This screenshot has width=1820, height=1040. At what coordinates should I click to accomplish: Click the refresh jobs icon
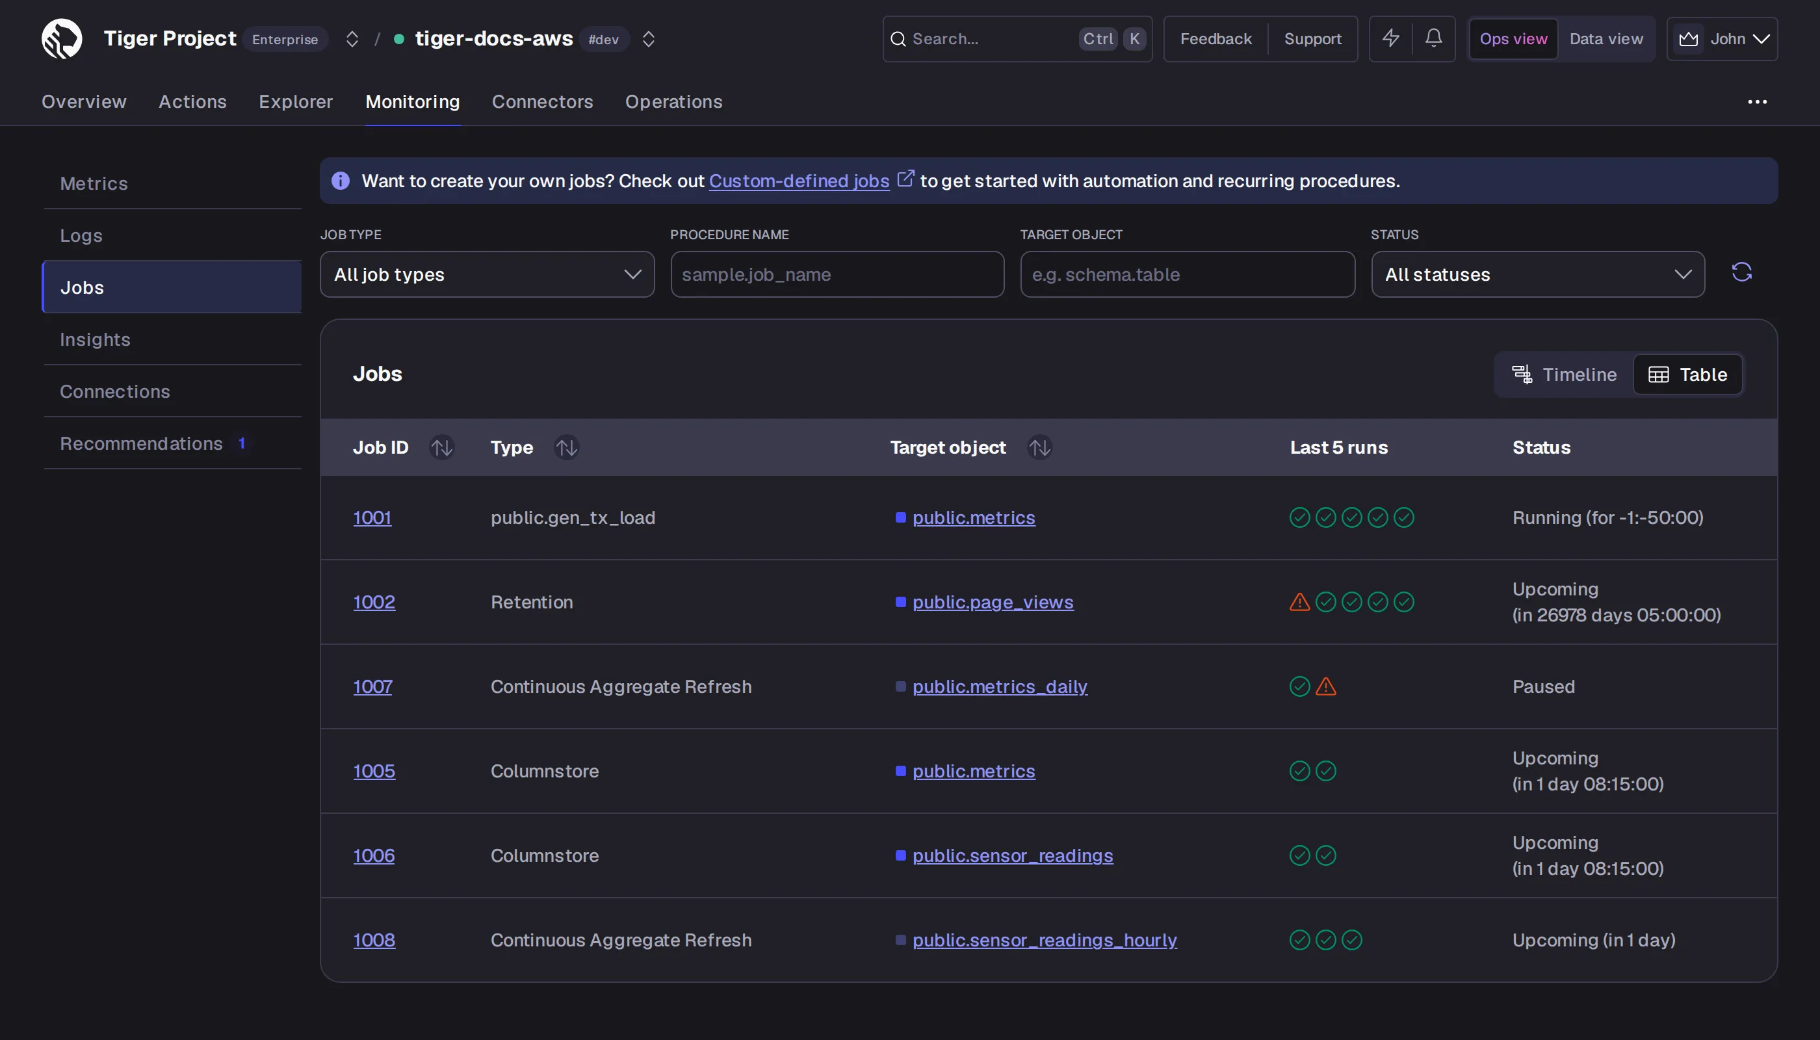coord(1741,272)
